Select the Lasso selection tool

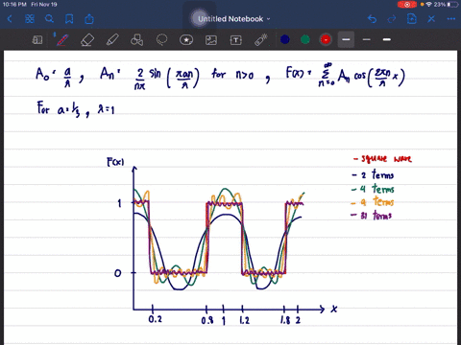[161, 40]
